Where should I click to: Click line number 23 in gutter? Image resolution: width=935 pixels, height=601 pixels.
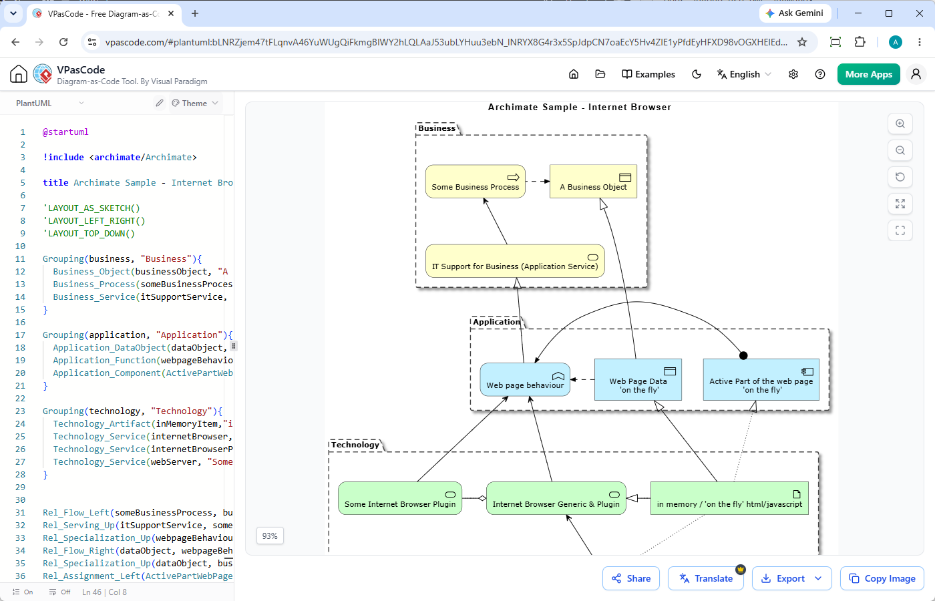click(x=20, y=411)
